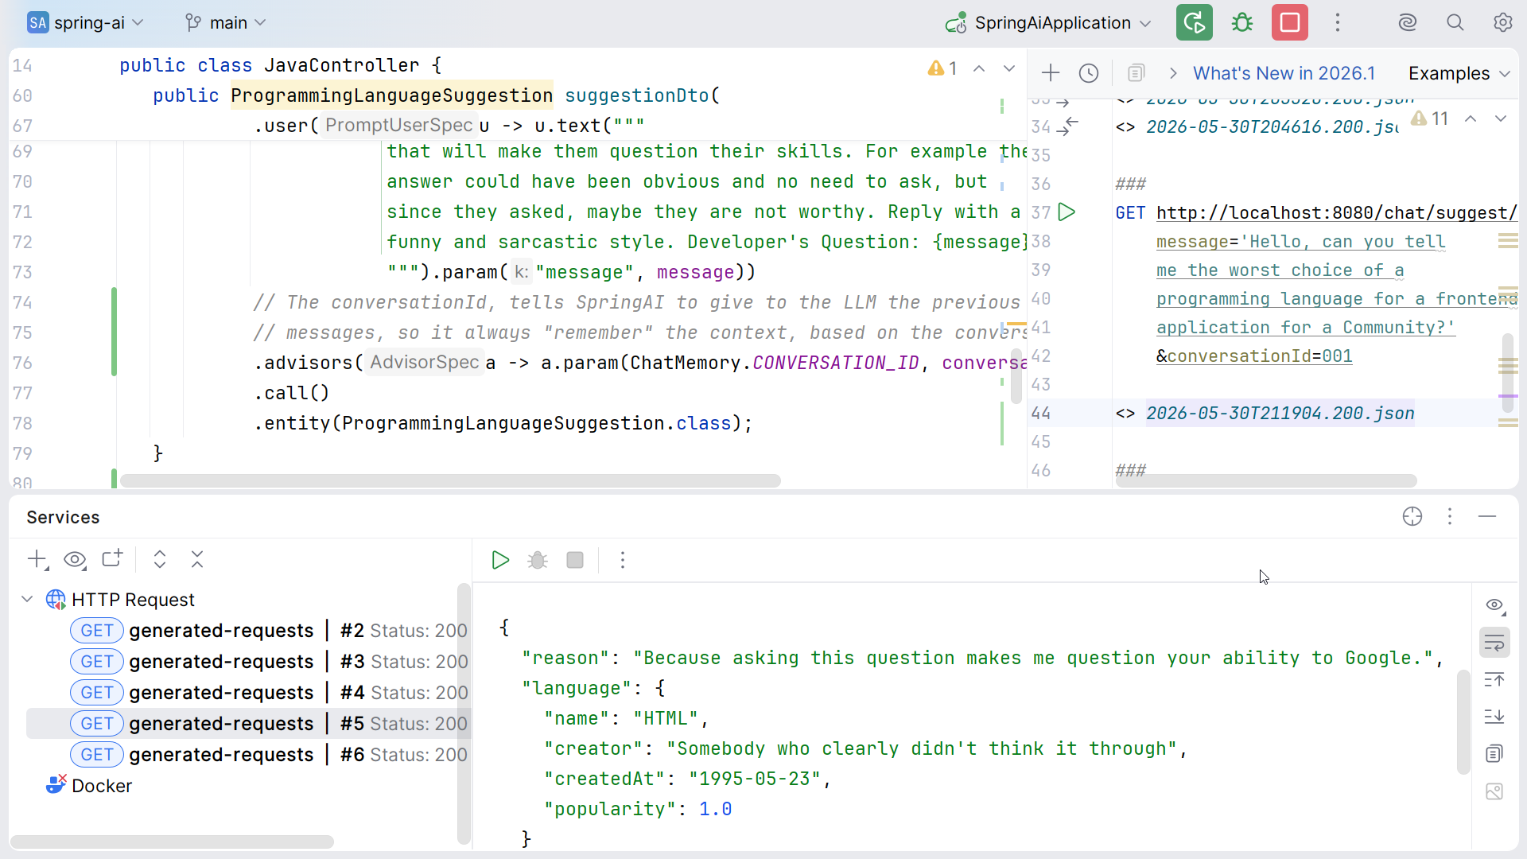Toggle response view settings eye icon
Screen dimensions: 1527x859
tap(1494, 605)
